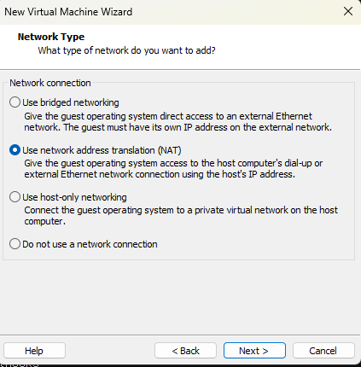This screenshot has height=367, width=361.
Task: Choose the NAT radio button circle
Action: 15,150
